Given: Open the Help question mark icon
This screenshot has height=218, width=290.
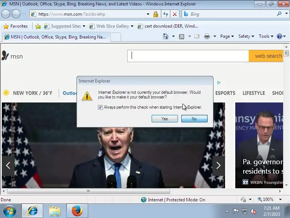Looking at the screenshot, I should point(279,36).
